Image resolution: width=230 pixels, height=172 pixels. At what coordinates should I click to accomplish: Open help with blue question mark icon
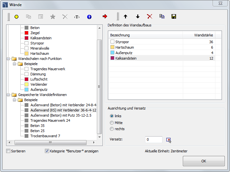89,17
